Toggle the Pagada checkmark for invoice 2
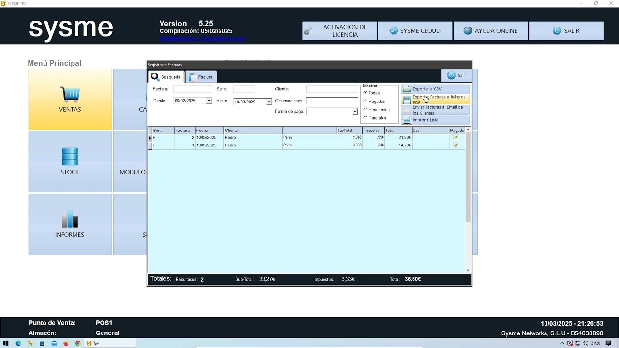Image resolution: width=619 pixels, height=348 pixels. coord(456,137)
